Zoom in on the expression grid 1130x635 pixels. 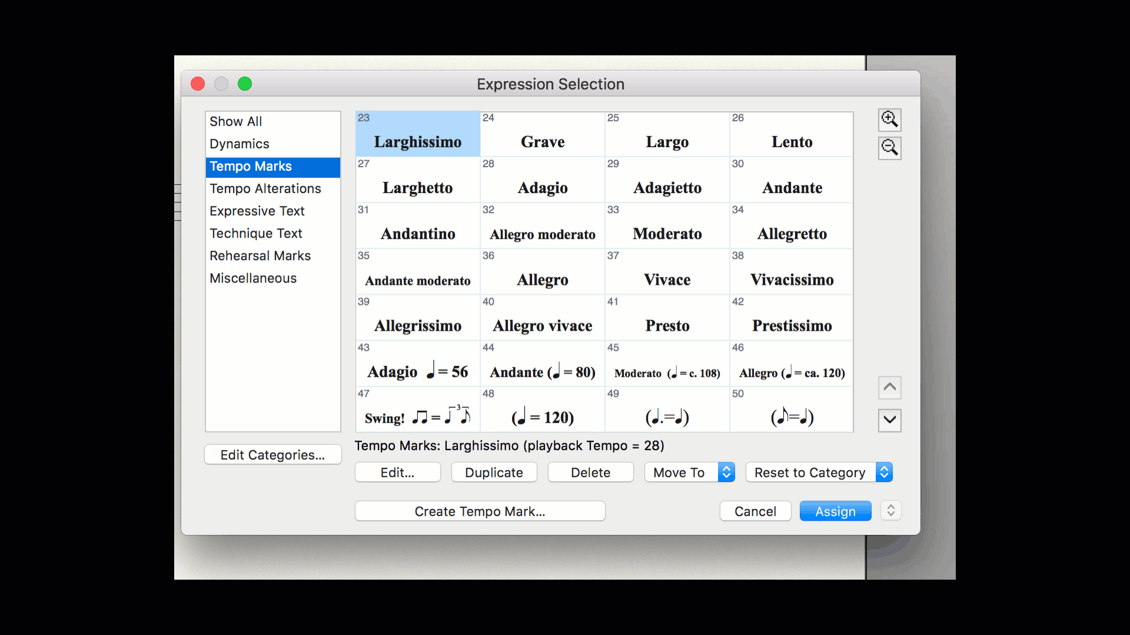click(x=889, y=119)
